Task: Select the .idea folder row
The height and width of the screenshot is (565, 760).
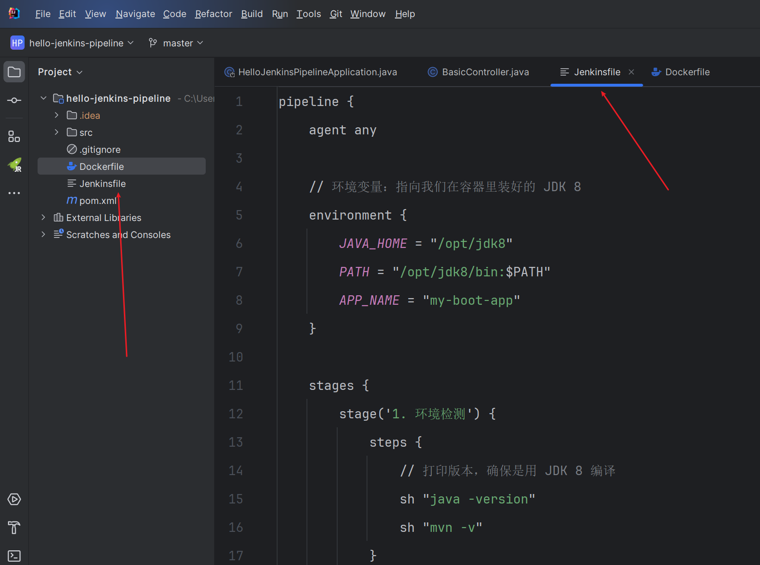Action: coord(122,115)
